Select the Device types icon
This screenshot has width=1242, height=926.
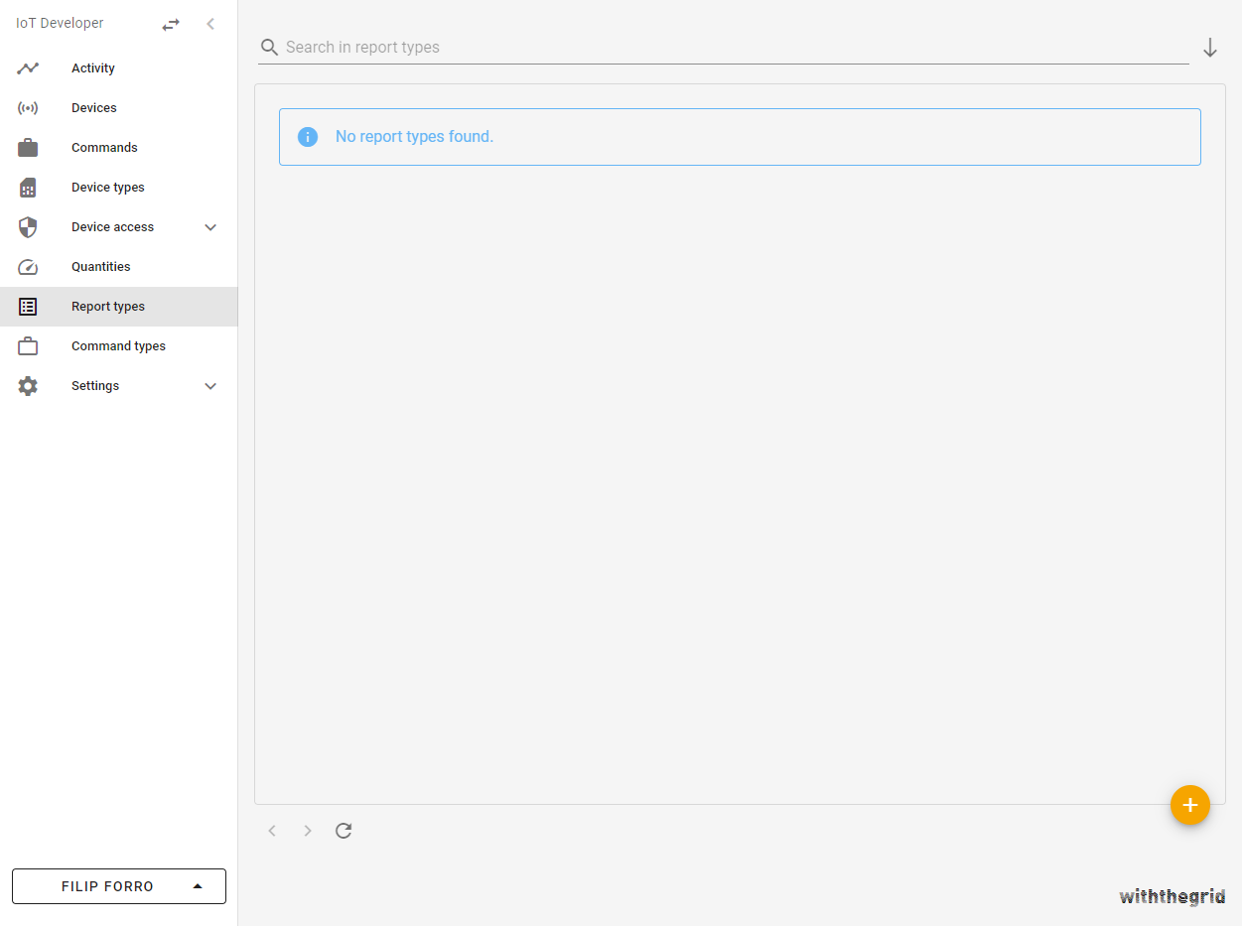pyautogui.click(x=27, y=187)
